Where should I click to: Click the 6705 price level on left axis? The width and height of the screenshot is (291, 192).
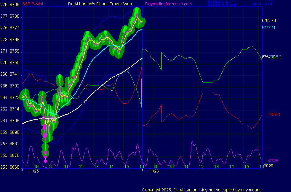14,121
